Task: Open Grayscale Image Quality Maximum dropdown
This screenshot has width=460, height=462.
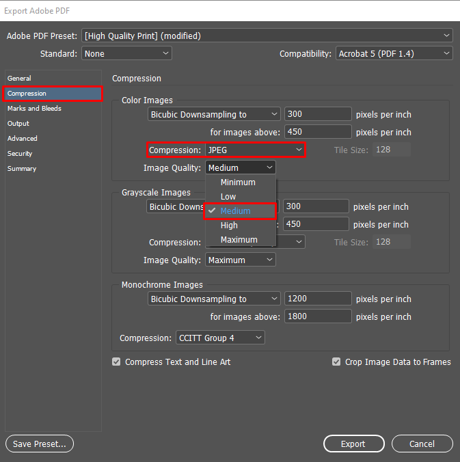Action: [x=241, y=260]
